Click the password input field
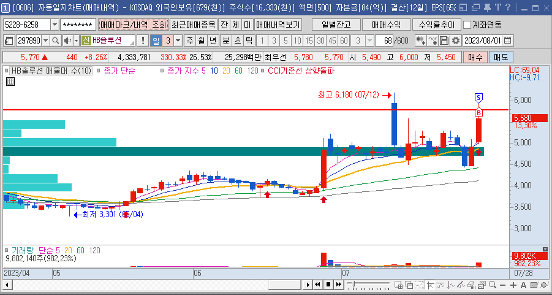 (78, 25)
